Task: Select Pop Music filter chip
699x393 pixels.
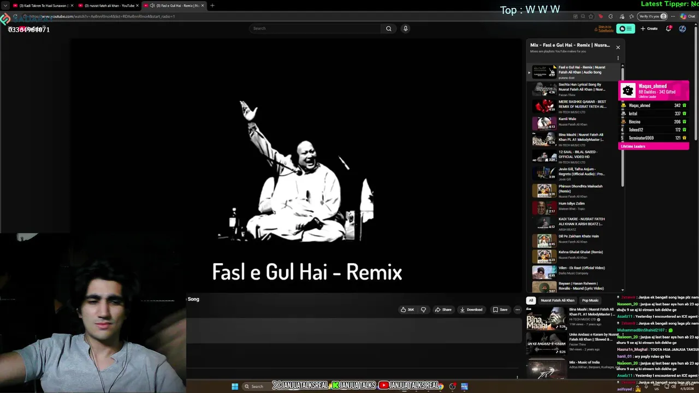Action: coord(590,300)
